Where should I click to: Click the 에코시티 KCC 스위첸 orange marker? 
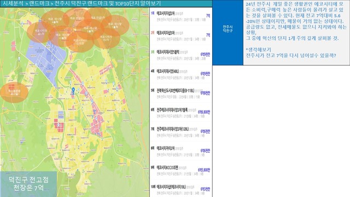point(80,42)
